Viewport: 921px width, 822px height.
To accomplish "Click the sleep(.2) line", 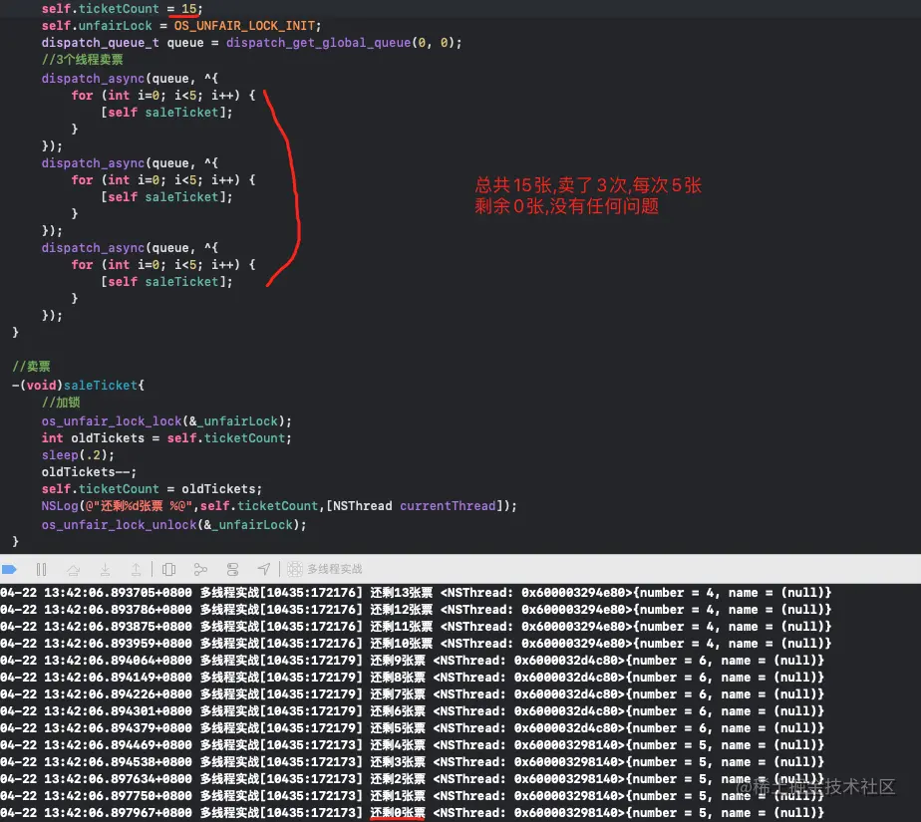I will [78, 455].
